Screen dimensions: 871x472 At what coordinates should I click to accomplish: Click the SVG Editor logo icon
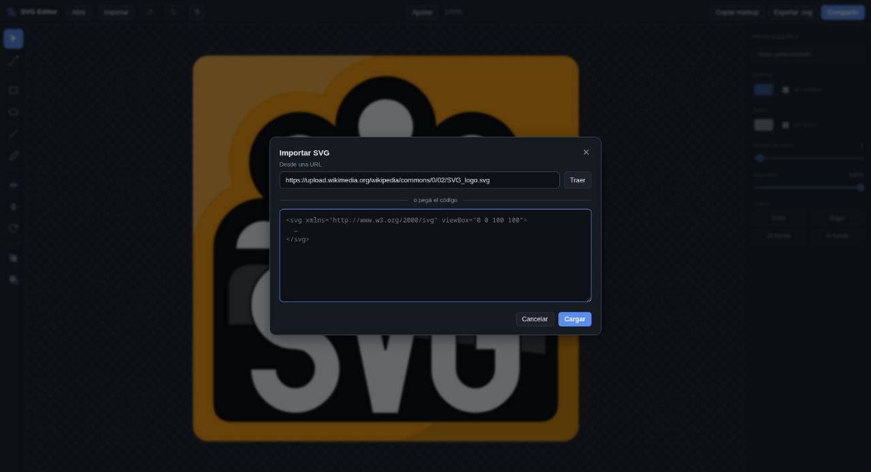click(11, 12)
